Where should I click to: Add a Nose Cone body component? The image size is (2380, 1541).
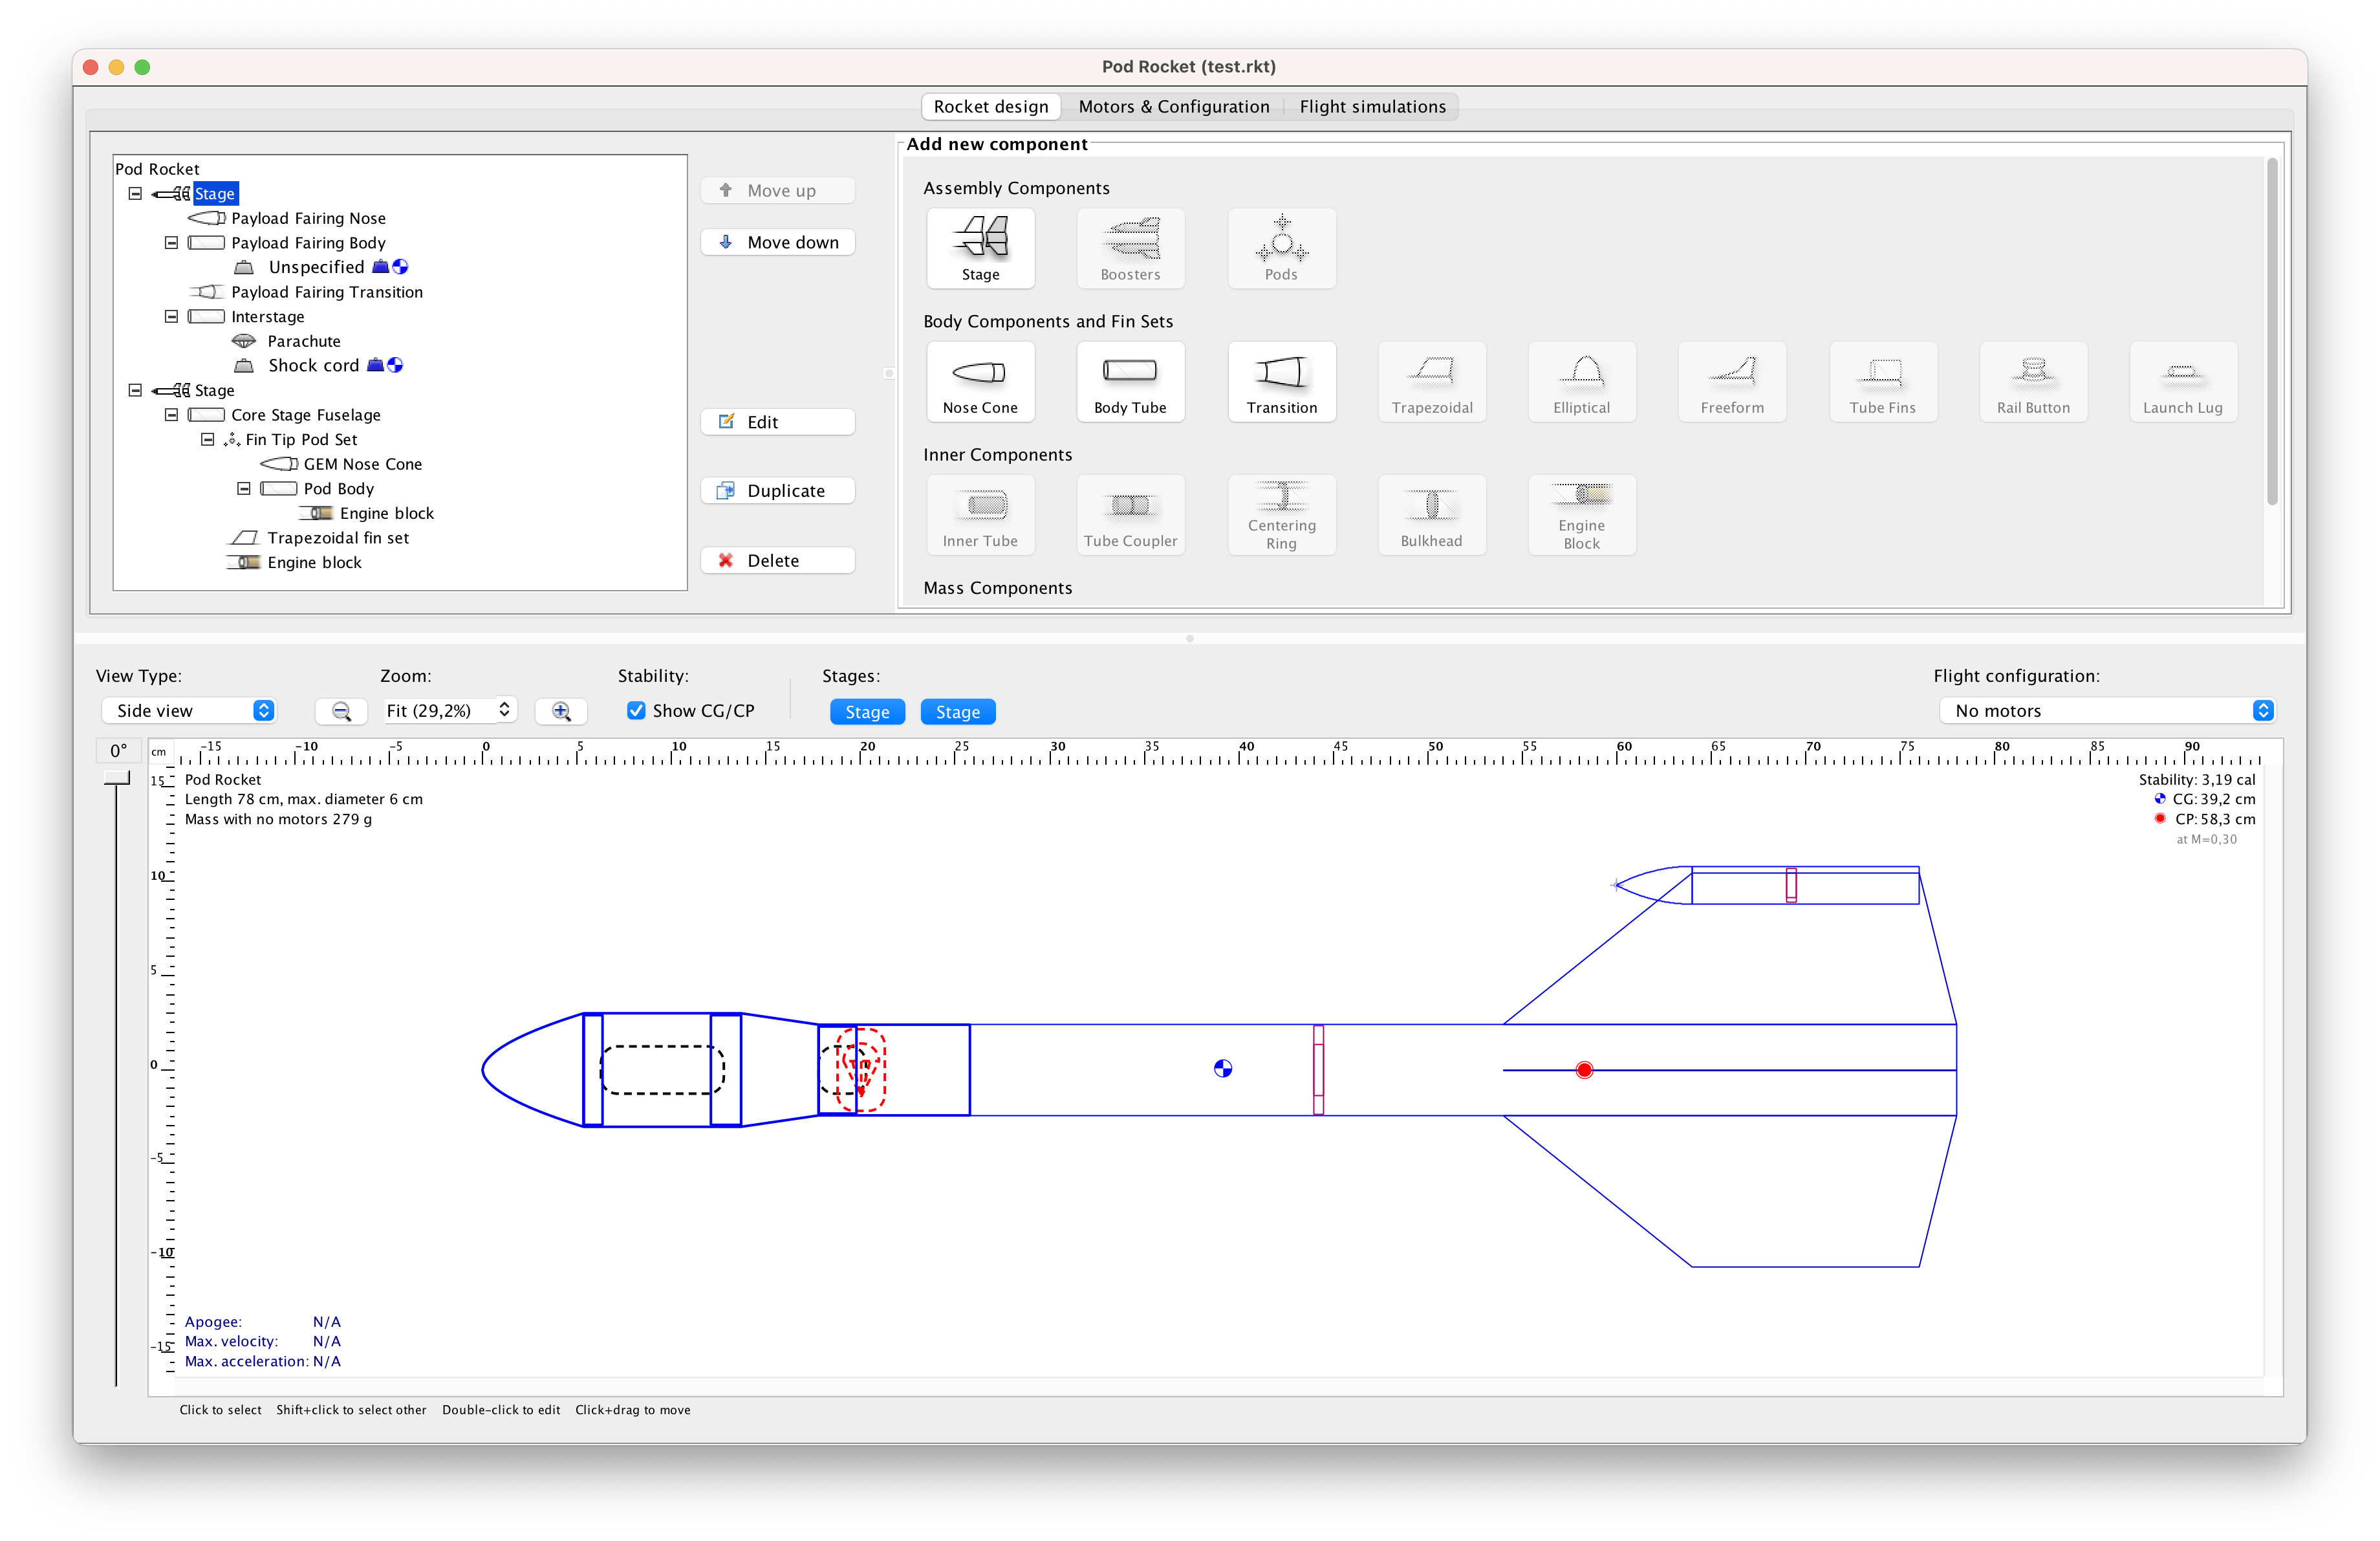pos(980,382)
